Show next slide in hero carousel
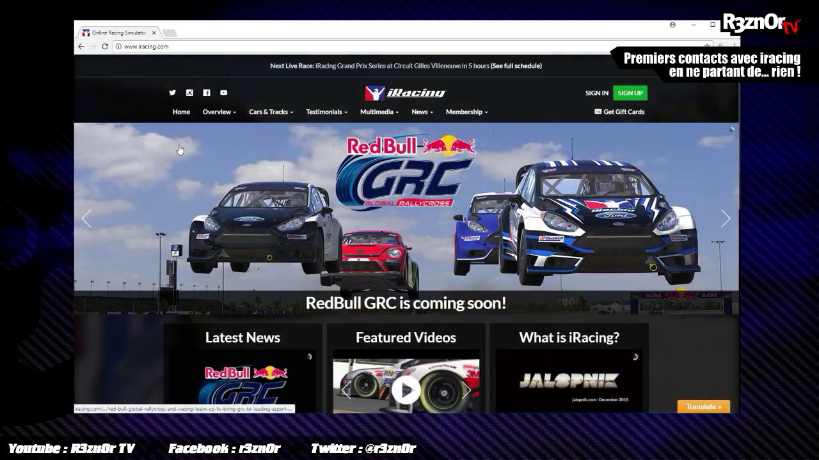Screen dimensions: 819x460 click(726, 218)
